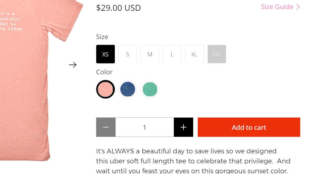Viewport: 310px width, 174px height.
Task: Select size L
Action: (x=172, y=54)
